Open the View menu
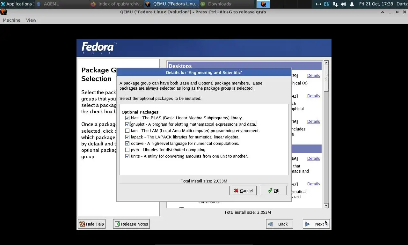The width and height of the screenshot is (408, 245). click(x=31, y=20)
